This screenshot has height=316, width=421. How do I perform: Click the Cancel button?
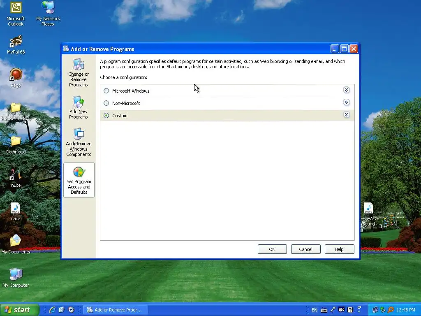(305, 249)
